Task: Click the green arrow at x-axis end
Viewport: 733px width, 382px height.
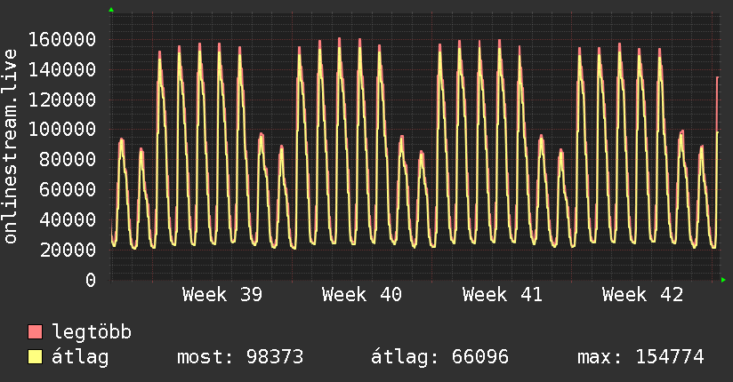Action: [x=723, y=280]
